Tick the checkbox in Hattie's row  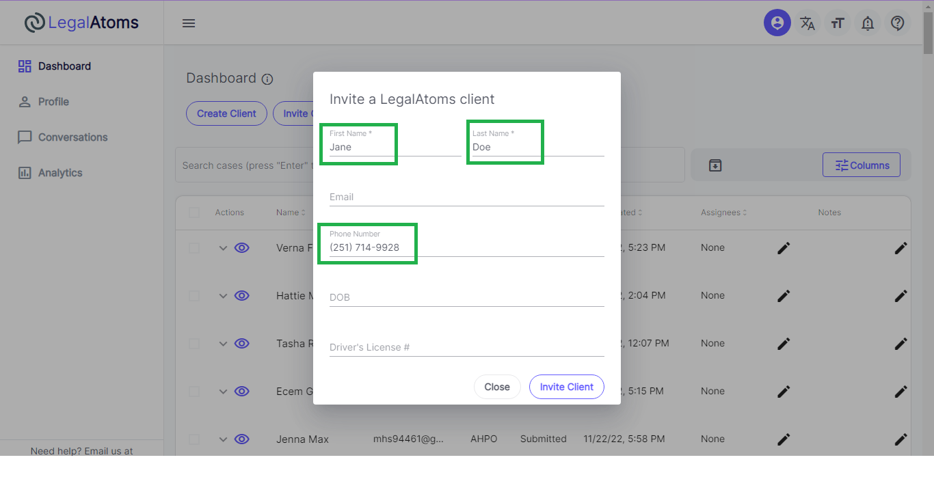[x=194, y=296]
